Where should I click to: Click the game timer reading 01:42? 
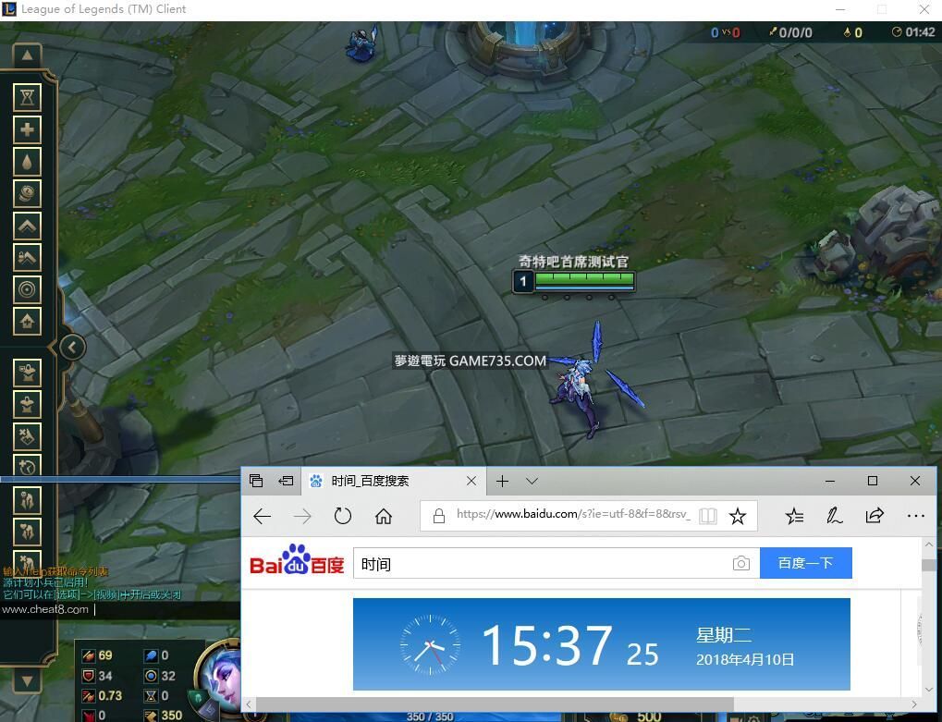coord(913,32)
